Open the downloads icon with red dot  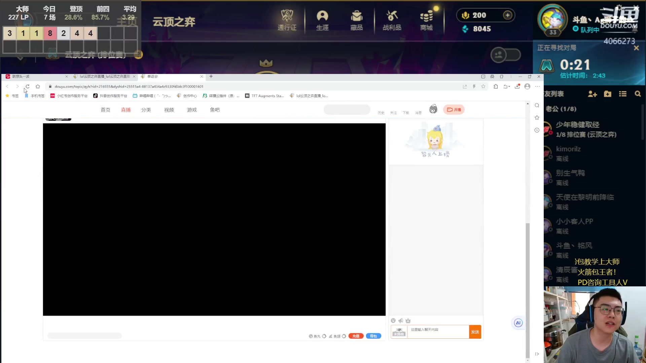pyautogui.click(x=517, y=86)
